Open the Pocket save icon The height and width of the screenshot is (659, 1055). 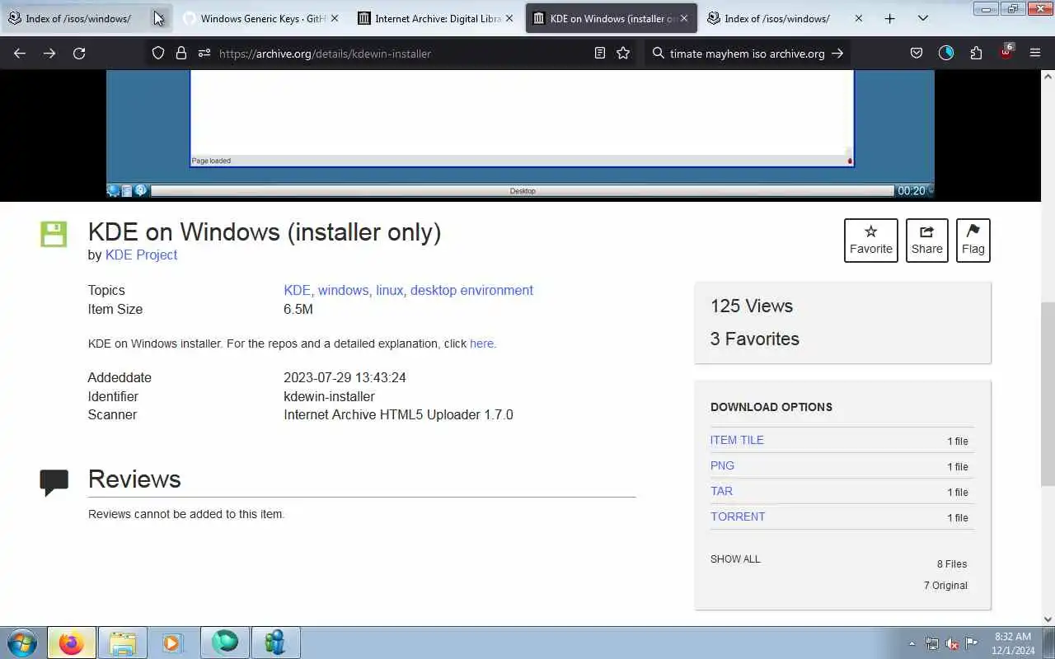click(917, 53)
